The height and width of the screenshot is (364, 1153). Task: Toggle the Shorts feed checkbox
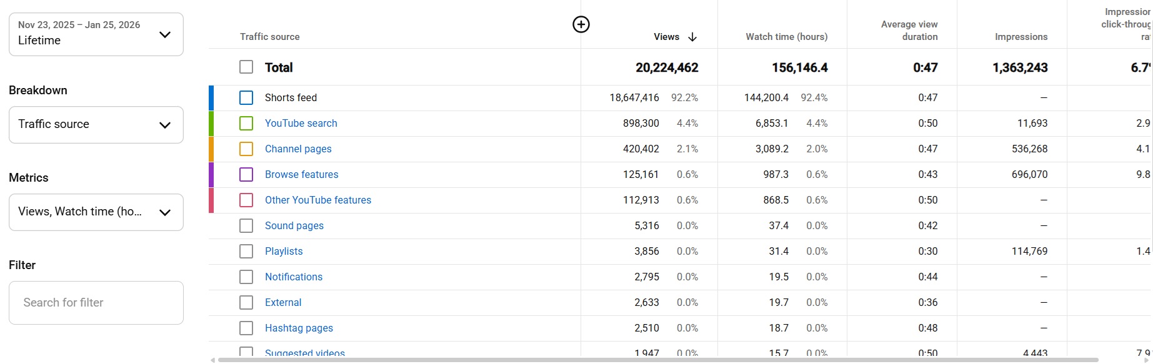tap(246, 98)
